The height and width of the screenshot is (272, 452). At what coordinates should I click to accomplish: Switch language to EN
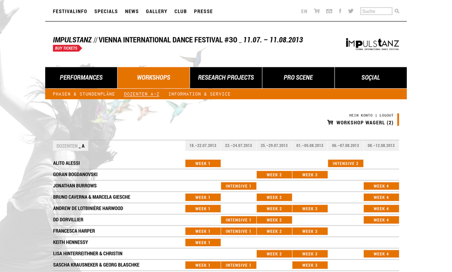[x=304, y=11]
